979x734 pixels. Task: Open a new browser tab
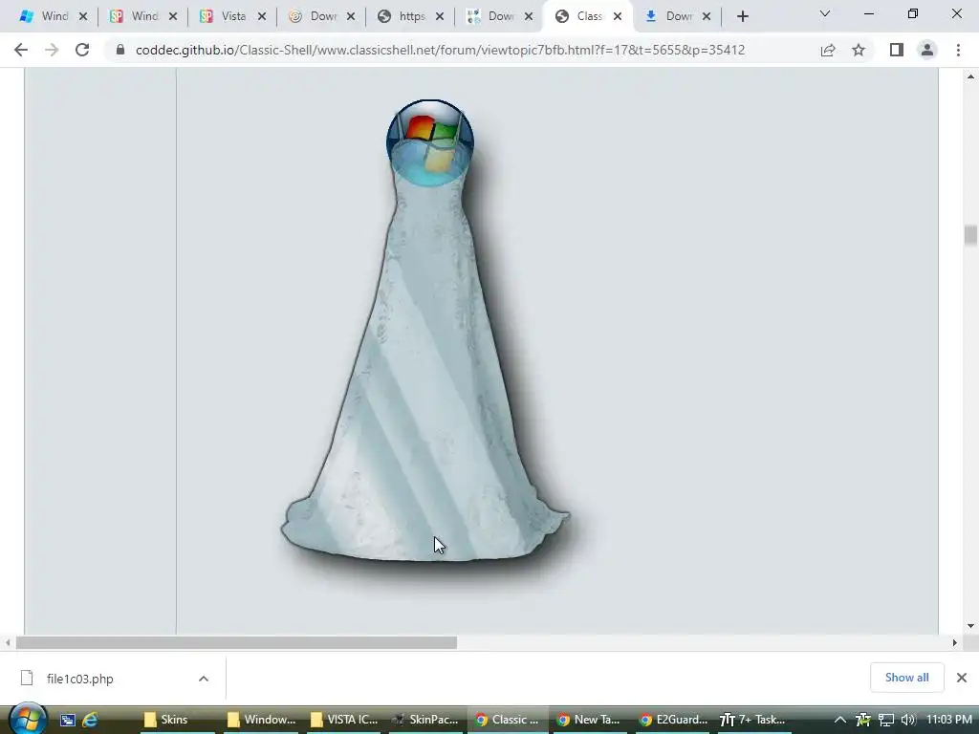coord(742,17)
